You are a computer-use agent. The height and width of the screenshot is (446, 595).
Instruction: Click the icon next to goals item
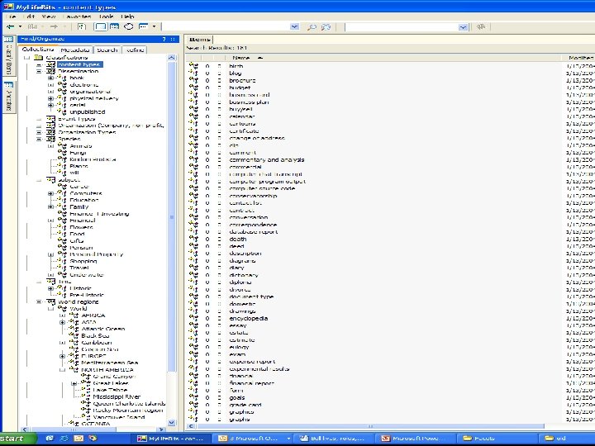pos(193,397)
